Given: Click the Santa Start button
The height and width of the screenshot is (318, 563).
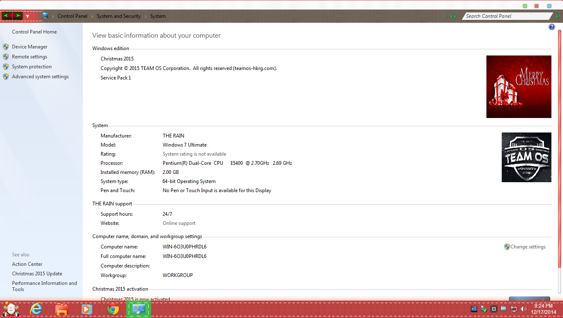Looking at the screenshot, I should [11, 309].
